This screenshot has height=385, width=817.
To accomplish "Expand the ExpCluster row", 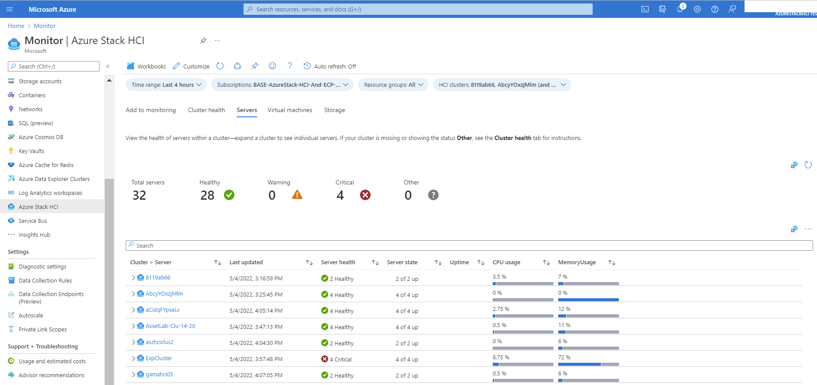I will (x=133, y=358).
